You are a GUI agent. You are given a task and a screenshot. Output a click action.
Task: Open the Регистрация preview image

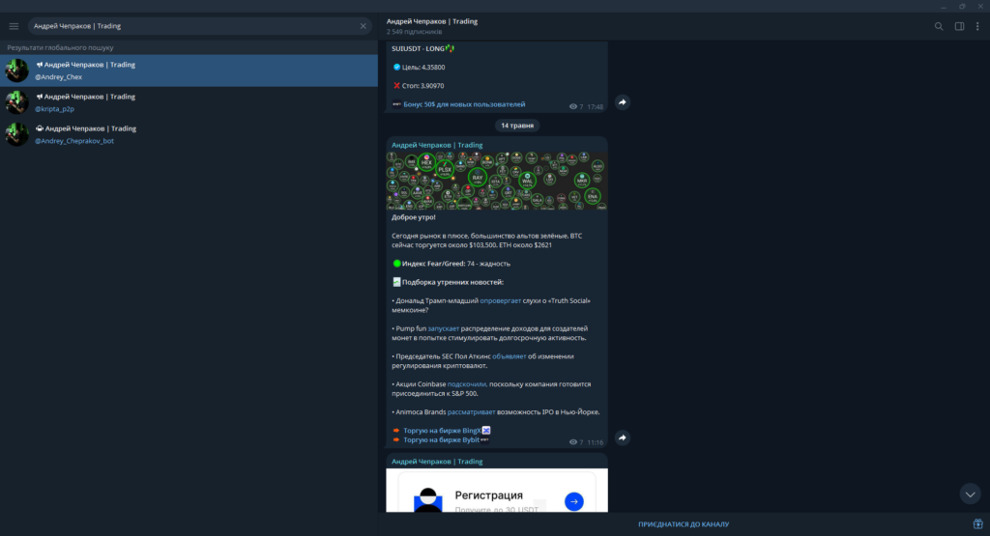(497, 490)
